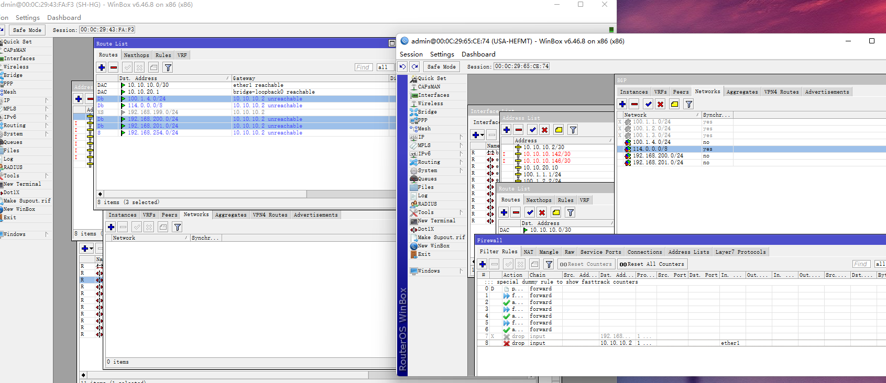The image size is (886, 383).
Task: Click the add (plus) button in Route List toolbar
Action: click(x=102, y=67)
